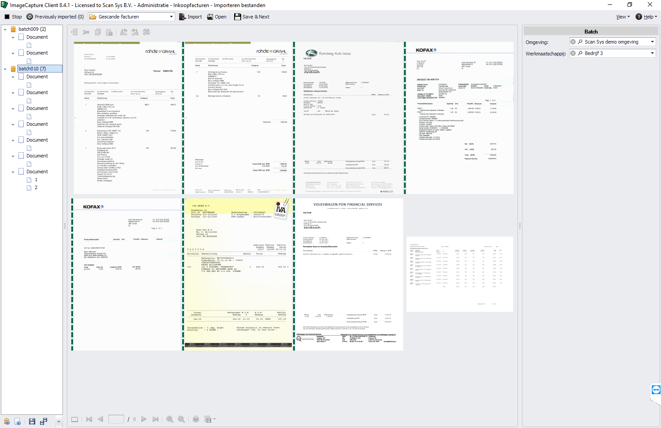This screenshot has height=428, width=661.
Task: Stop the running import process
Action: pyautogui.click(x=13, y=17)
